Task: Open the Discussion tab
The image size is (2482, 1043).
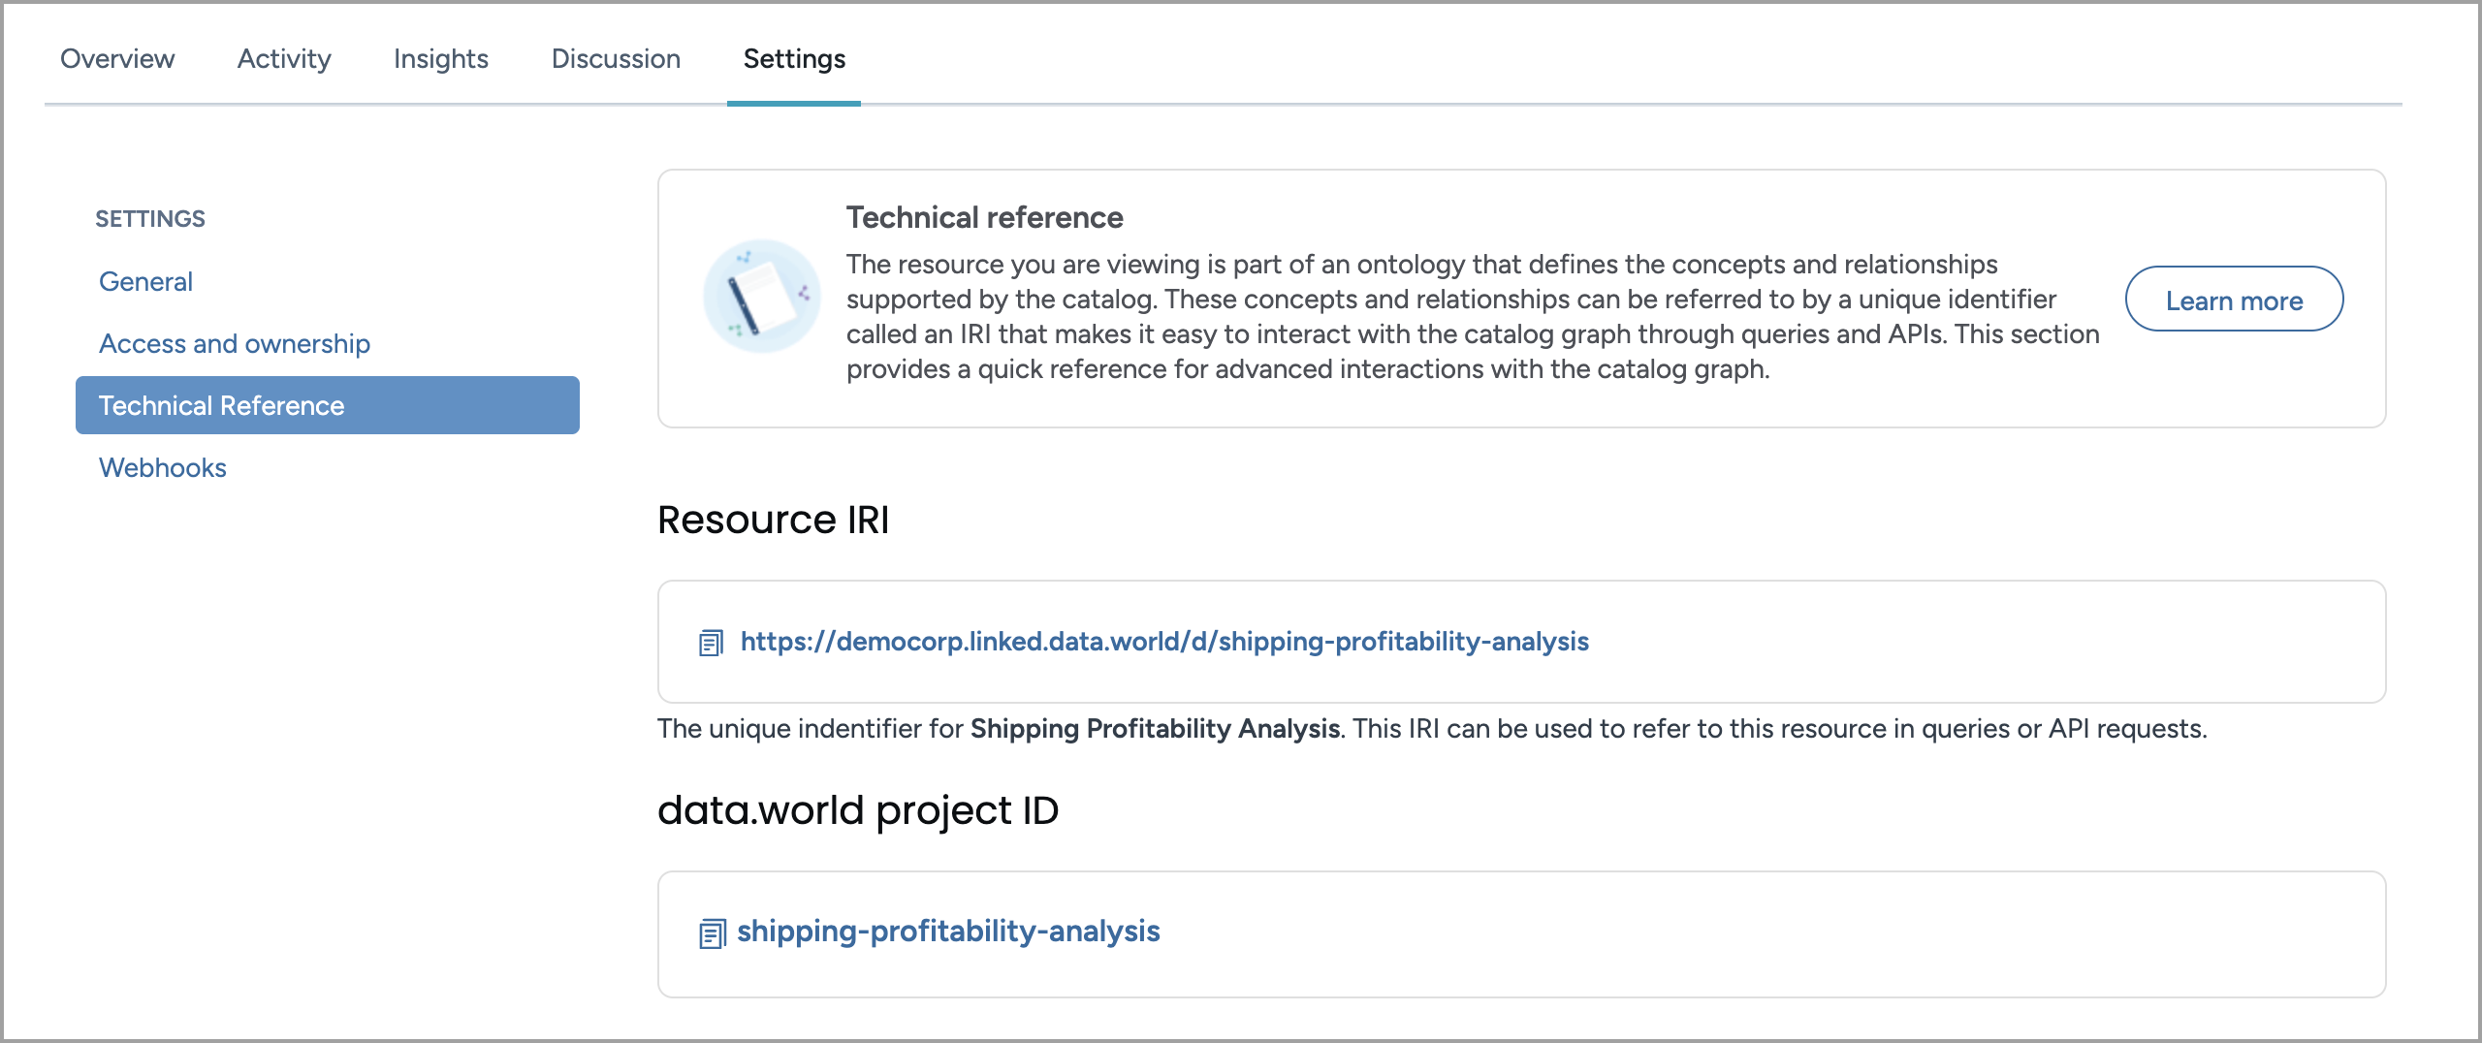Action: point(616,58)
